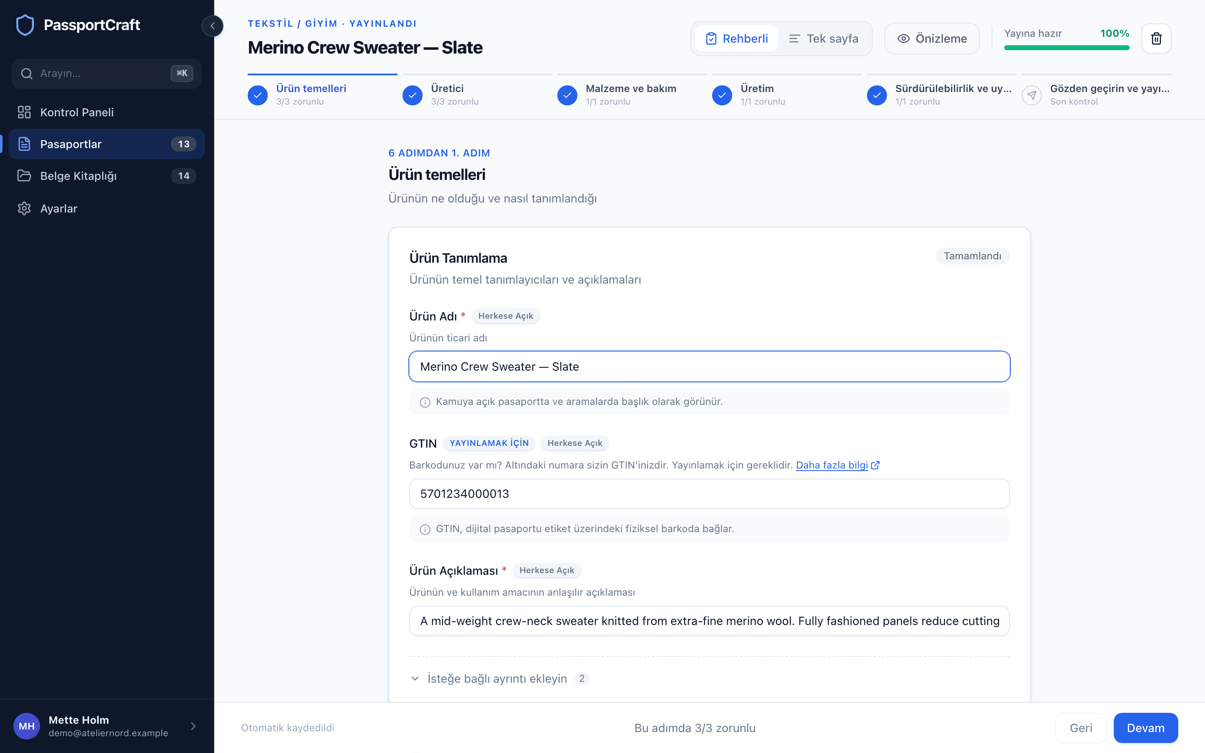Open Ayarlar gear icon

[24, 208]
